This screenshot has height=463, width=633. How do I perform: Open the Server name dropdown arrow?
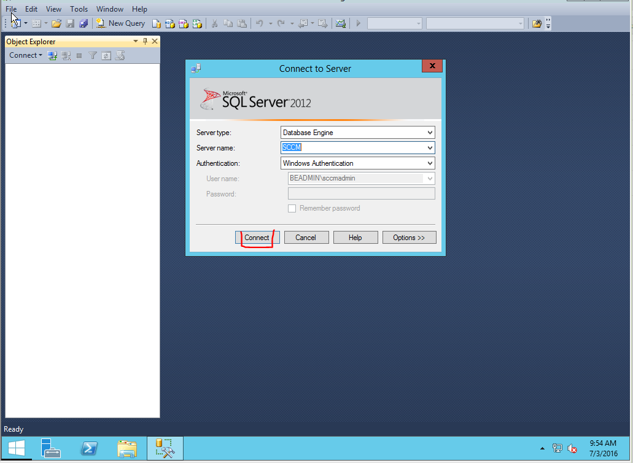click(x=430, y=148)
